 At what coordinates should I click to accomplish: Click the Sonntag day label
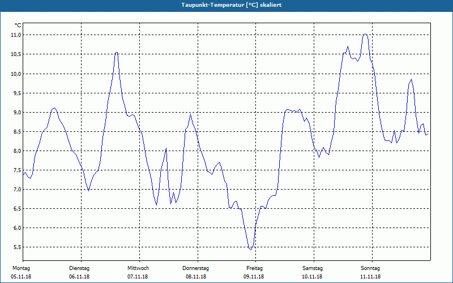click(370, 268)
